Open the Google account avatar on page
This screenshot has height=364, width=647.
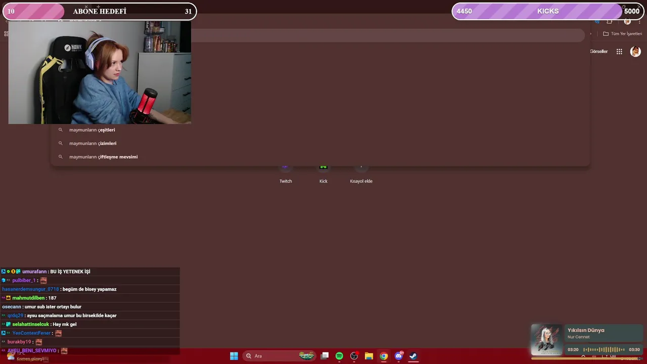(x=635, y=52)
